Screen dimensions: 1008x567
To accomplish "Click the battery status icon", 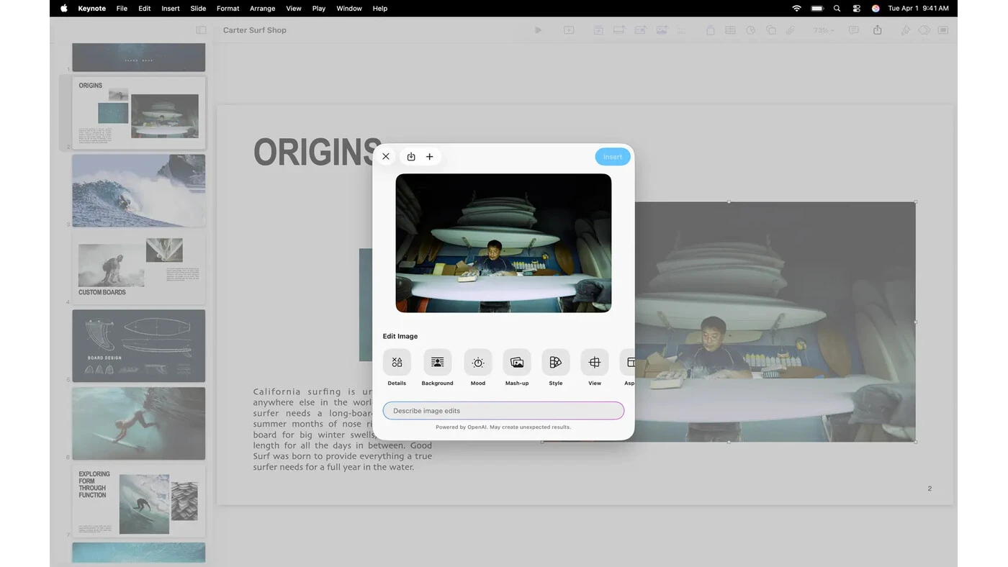I will click(x=817, y=9).
